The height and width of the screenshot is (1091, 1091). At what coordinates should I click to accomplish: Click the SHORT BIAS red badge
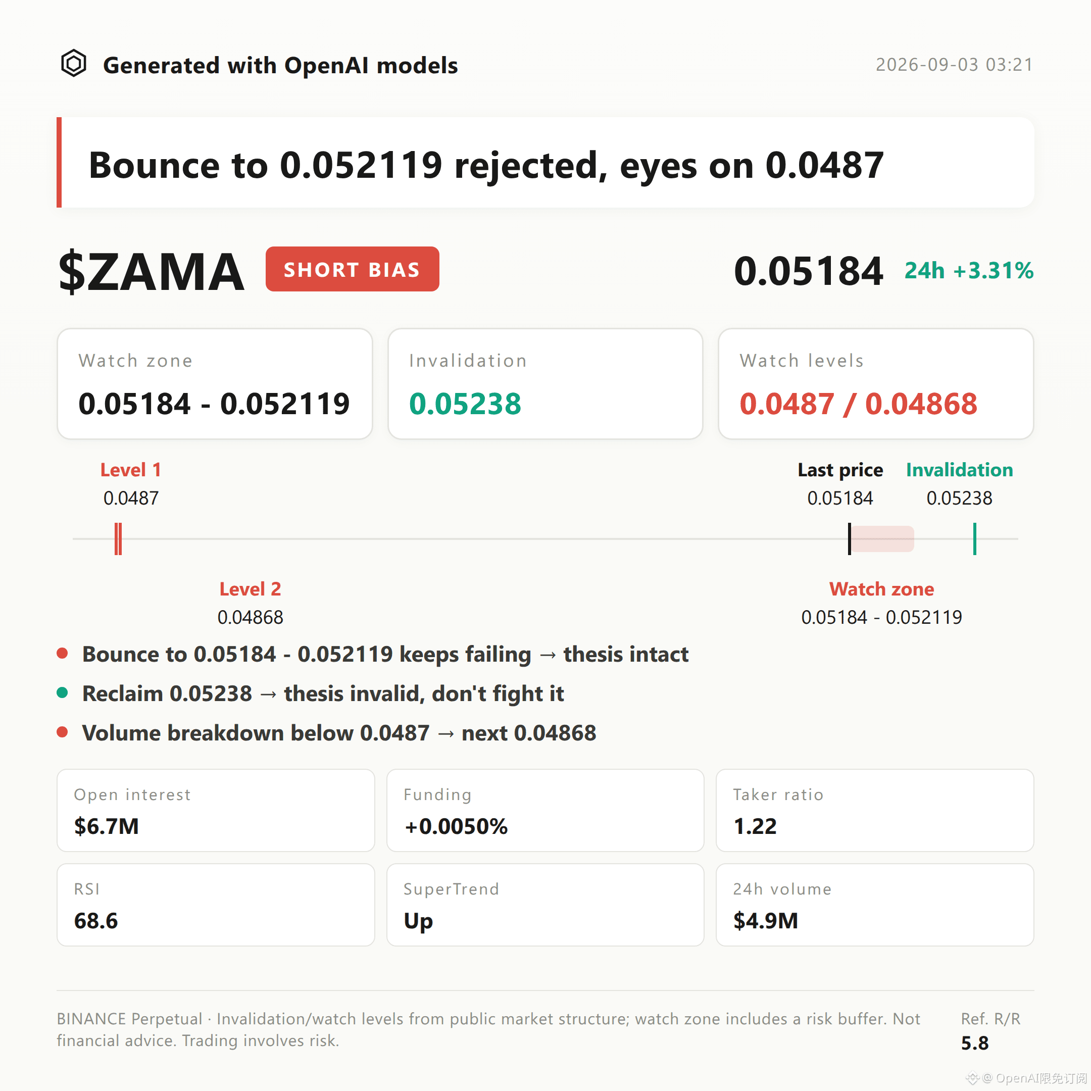click(353, 269)
